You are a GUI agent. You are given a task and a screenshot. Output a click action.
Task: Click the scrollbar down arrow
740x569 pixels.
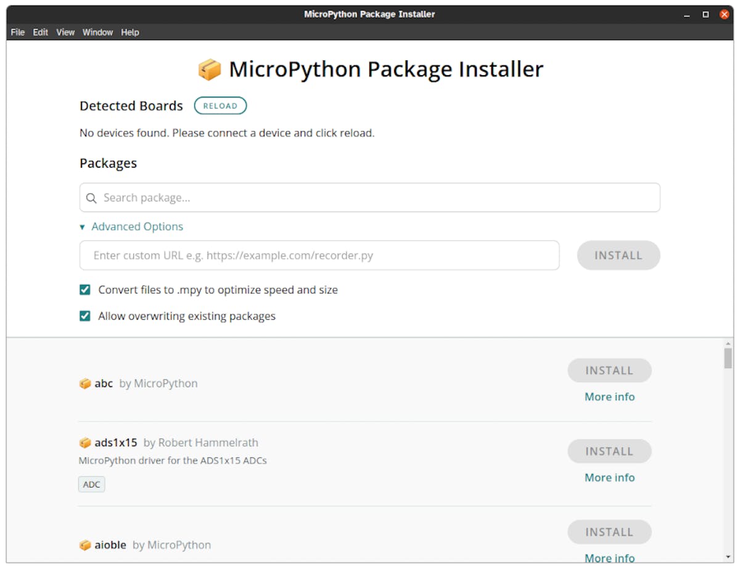(x=728, y=557)
